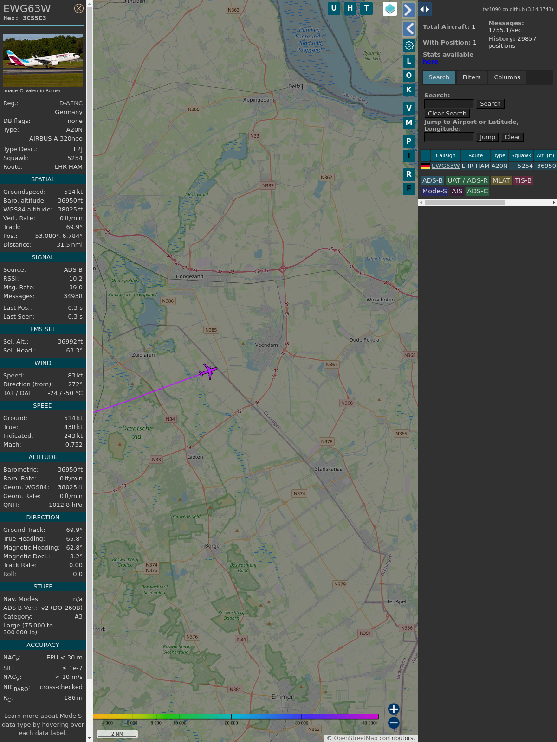
Task: Click the TIS-B source legend
Action: pos(523,181)
